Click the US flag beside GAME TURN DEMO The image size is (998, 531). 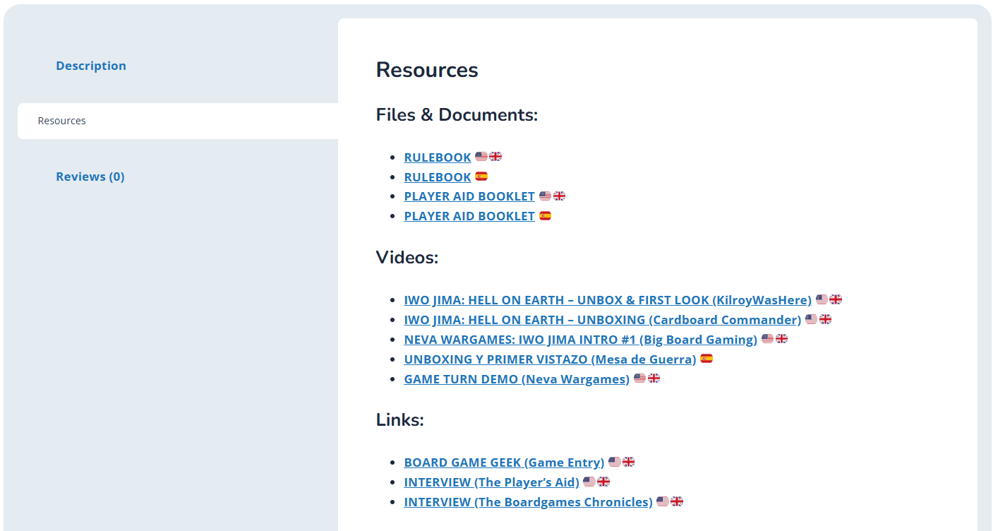[x=639, y=378]
